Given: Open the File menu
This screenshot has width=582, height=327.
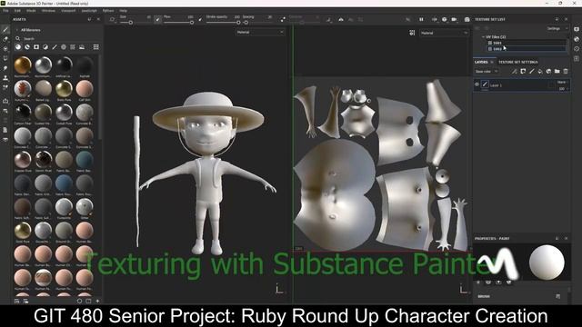Looking at the screenshot, I should pyautogui.click(x=5, y=11).
